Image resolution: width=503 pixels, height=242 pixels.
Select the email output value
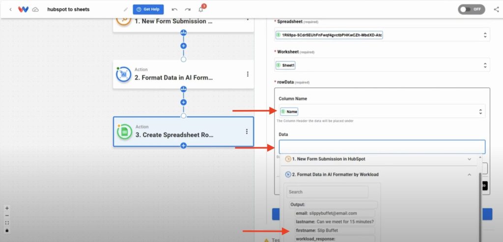tap(335, 213)
